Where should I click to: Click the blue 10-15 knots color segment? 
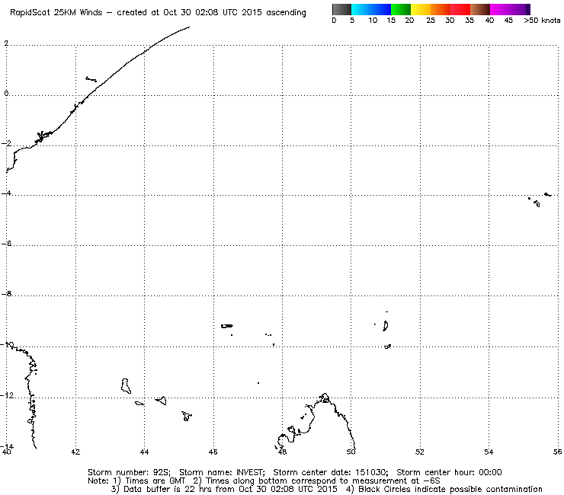381,9
